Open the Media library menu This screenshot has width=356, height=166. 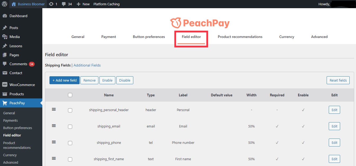(15, 37)
